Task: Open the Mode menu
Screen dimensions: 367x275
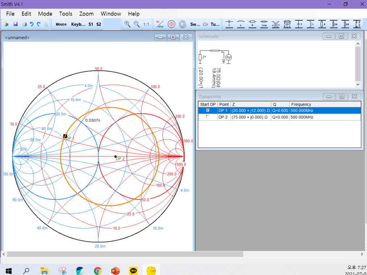Action: pos(45,14)
